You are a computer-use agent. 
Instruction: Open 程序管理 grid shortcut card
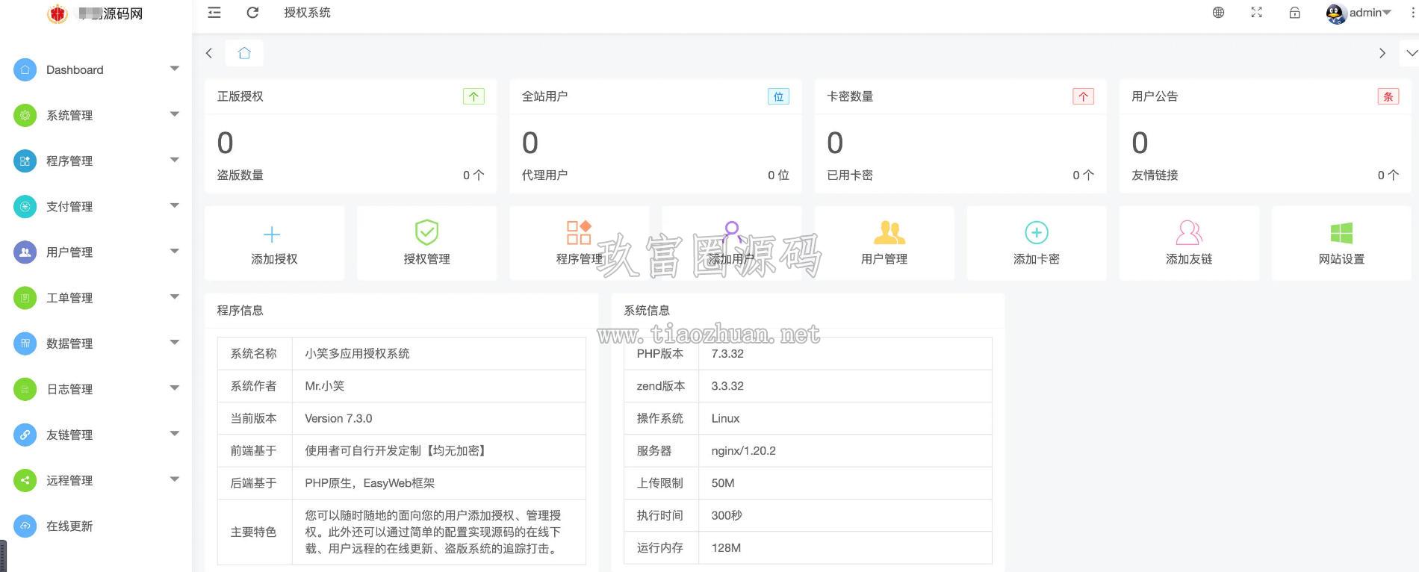click(579, 243)
